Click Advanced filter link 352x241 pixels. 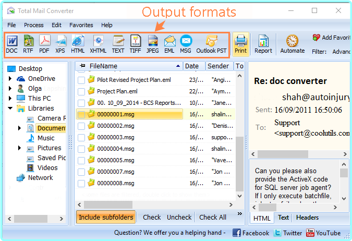tap(341, 52)
